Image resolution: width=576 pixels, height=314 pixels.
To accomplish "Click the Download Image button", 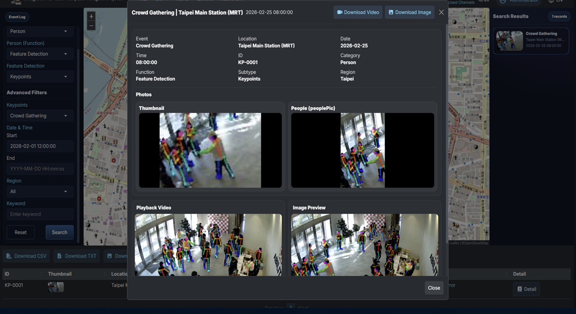I will (409, 12).
